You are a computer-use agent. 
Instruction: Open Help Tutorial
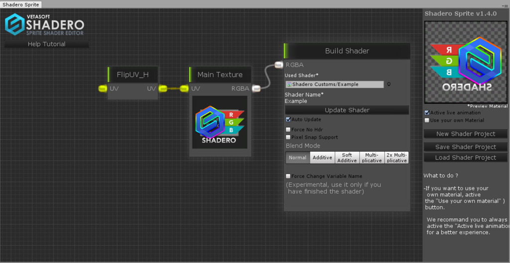coord(46,44)
